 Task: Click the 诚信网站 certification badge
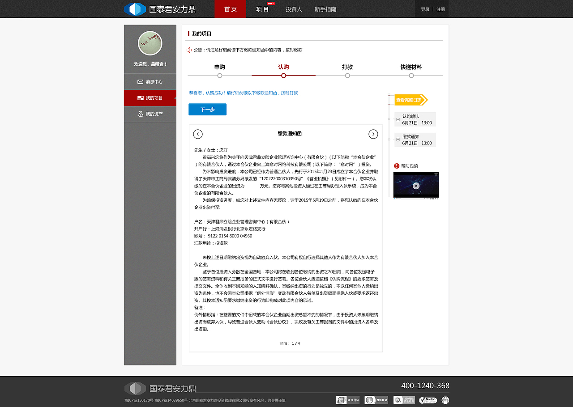347,400
